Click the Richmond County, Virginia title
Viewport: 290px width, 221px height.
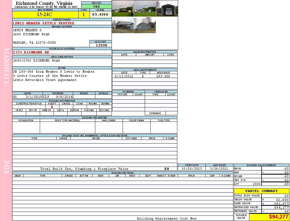[44, 3]
